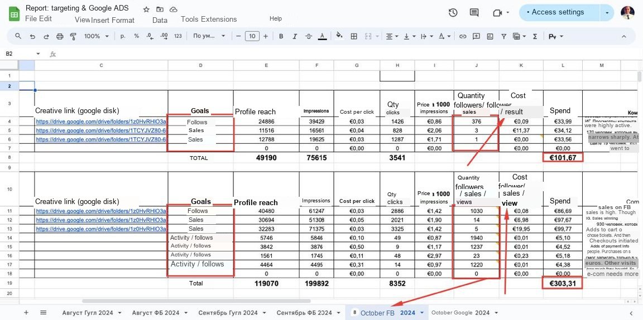Screen dimensions: 643x320
Task: Open the 100% zoom dropdown
Action: coord(97,36)
